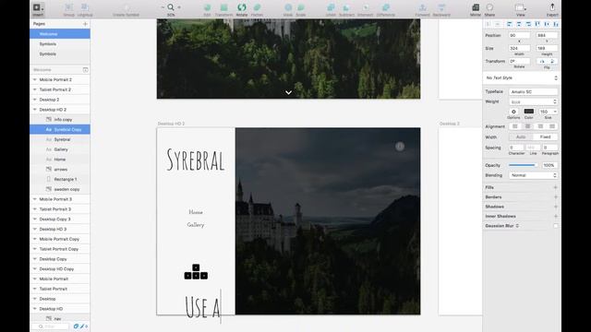
Task: Click the Gallery link on the artboard
Action: [196, 225]
